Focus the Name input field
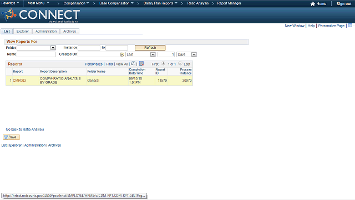The image size is (355, 200). 36,54
